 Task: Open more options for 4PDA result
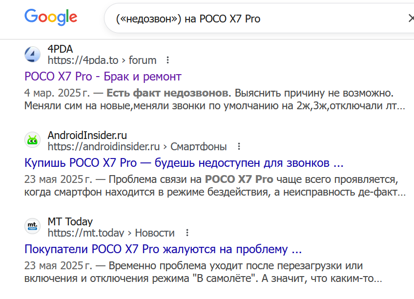tap(167, 60)
